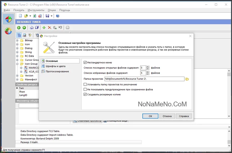Open the 'Инструменты' menu
Image resolution: width=232 pixels, height=153 pixels.
click(x=36, y=10)
